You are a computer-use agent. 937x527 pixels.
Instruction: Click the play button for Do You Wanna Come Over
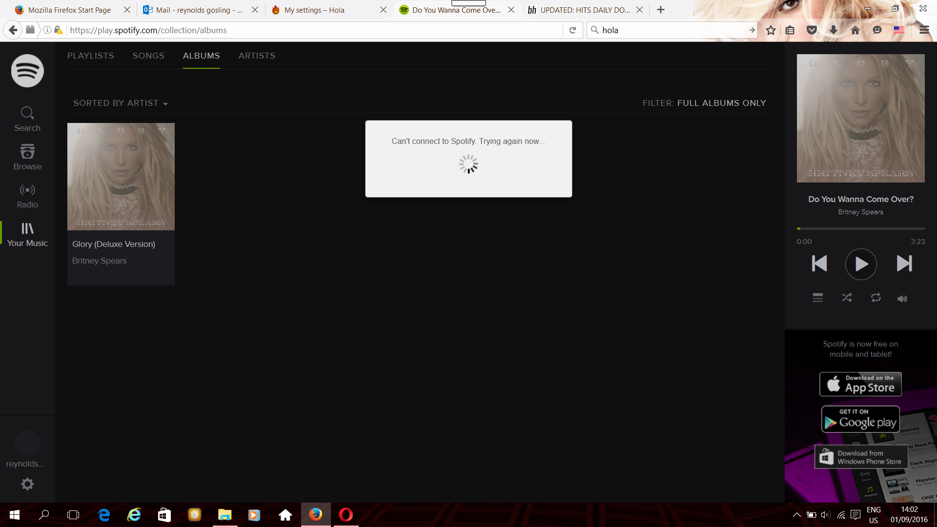click(x=861, y=264)
